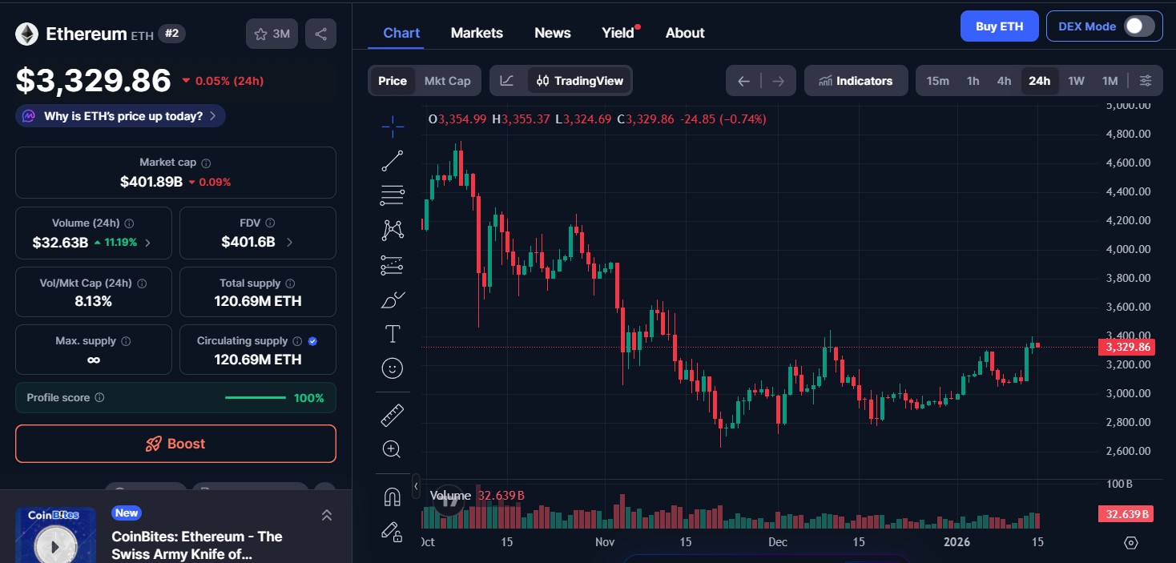This screenshot has width=1176, height=563.
Task: Select the trend line drawing tool
Action: tap(392, 159)
